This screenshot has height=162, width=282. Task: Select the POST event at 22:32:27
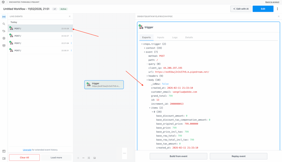tap(40, 36)
